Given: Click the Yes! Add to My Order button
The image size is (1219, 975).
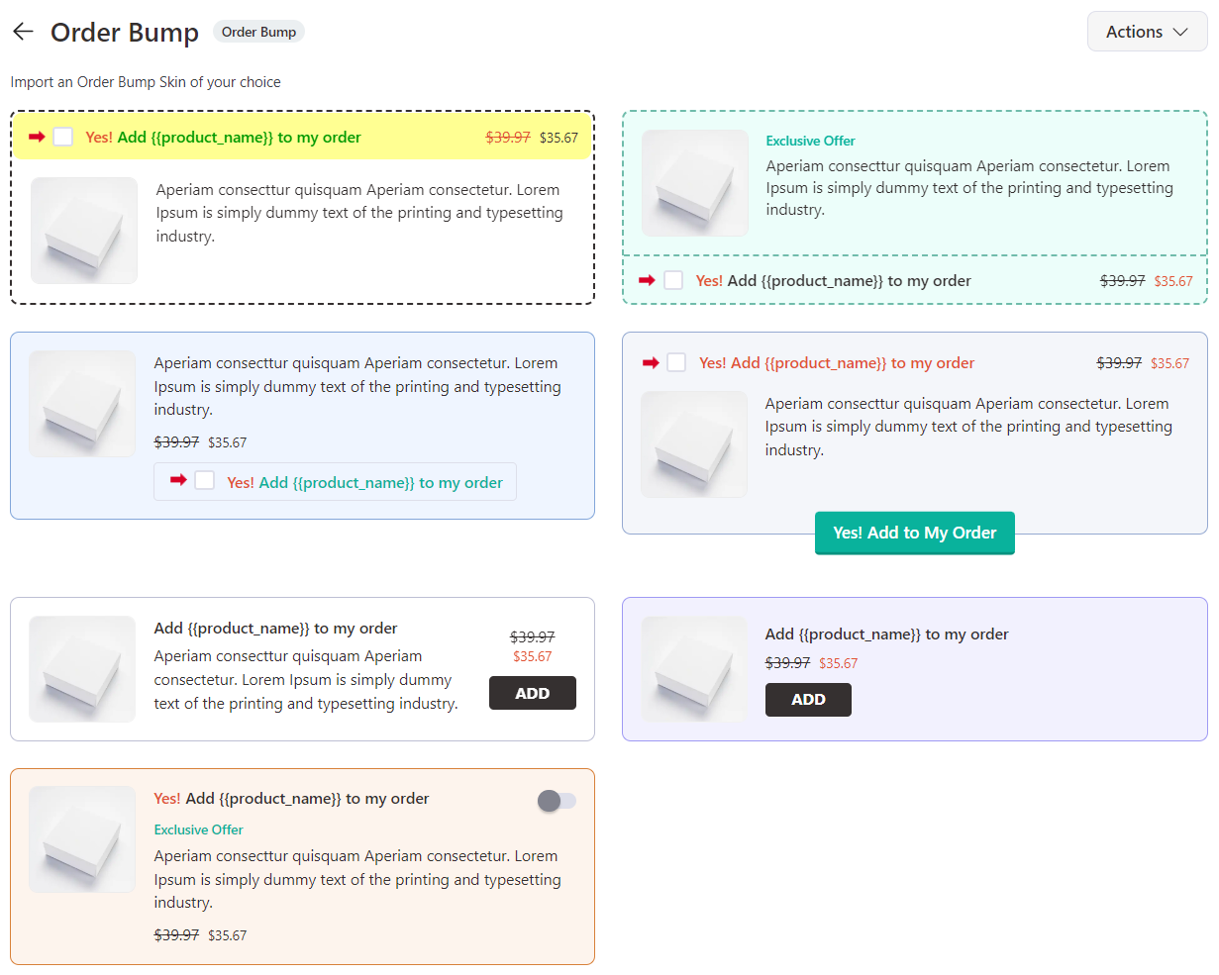Looking at the screenshot, I should point(914,533).
